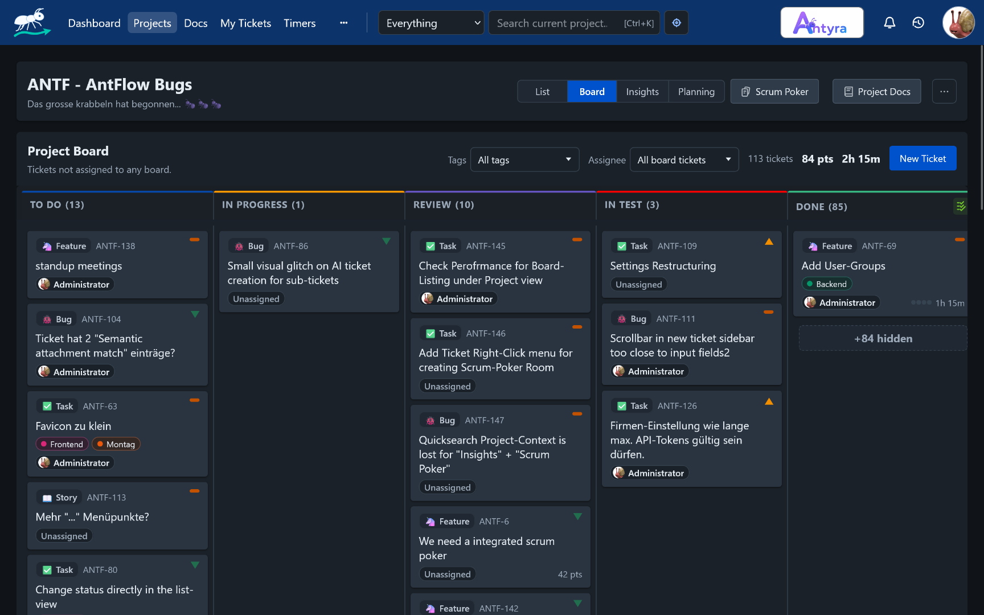Click priority marker on ANTF-111 card
The height and width of the screenshot is (615, 984).
[769, 312]
